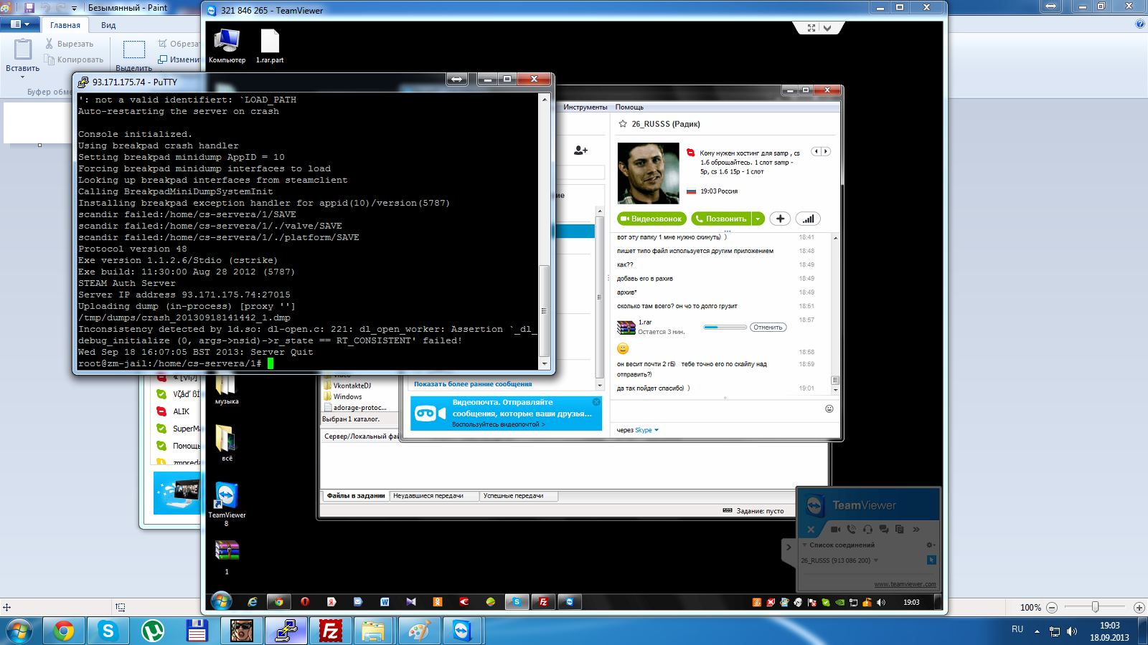Screen dimensions: 1148x645
Task: Open the 1.rar.part file on the desktop
Action: click(270, 46)
